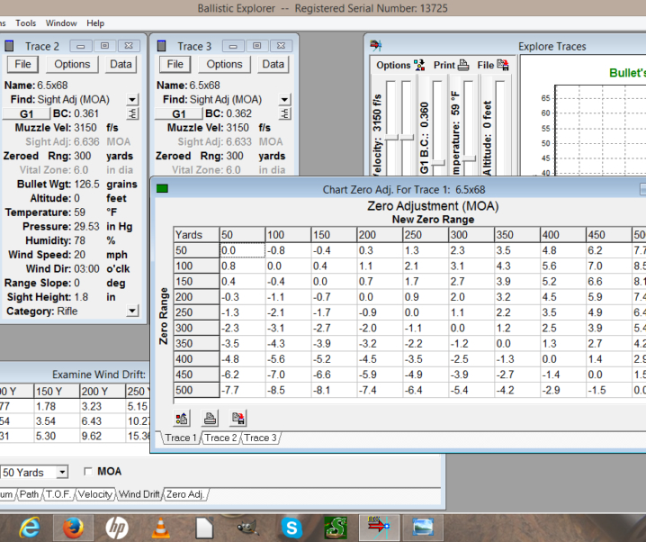Expand the Find dropdown in Trace 2
The image size is (646, 542).
(133, 100)
